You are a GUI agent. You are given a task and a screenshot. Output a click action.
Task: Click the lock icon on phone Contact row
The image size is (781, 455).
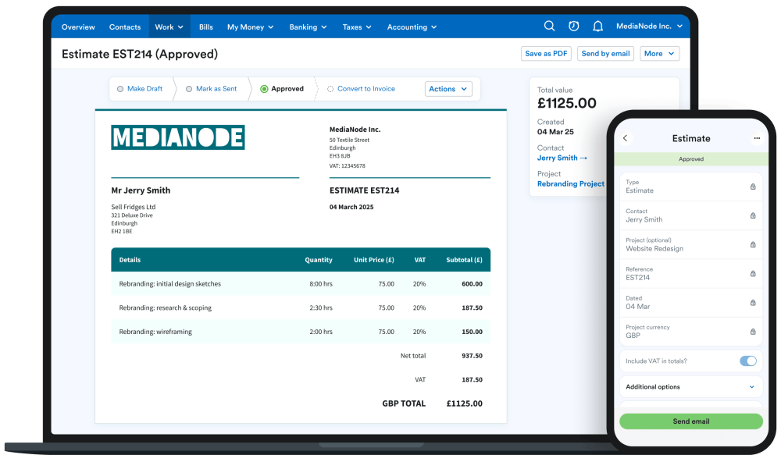pyautogui.click(x=753, y=215)
